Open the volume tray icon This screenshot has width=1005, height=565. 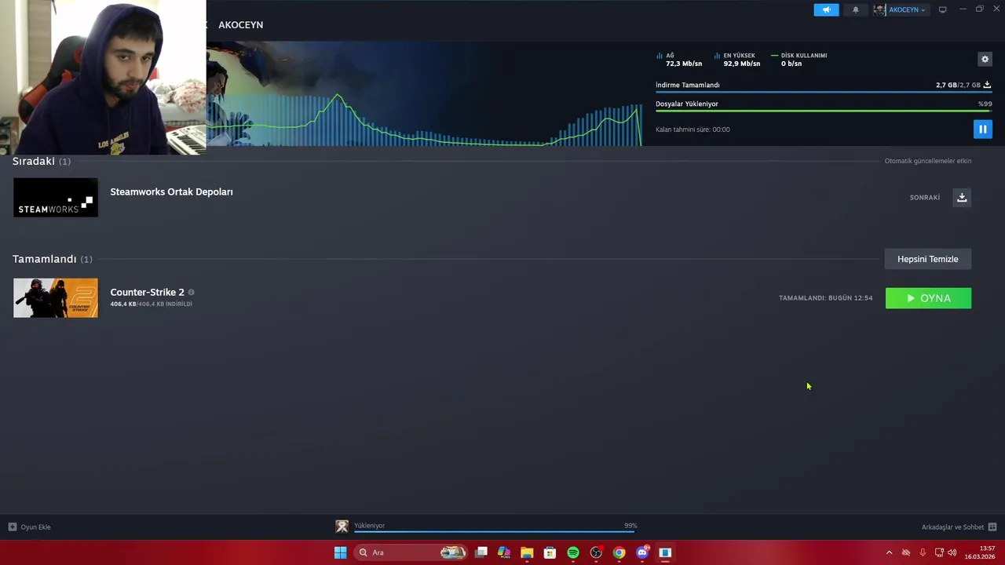pyautogui.click(x=952, y=552)
